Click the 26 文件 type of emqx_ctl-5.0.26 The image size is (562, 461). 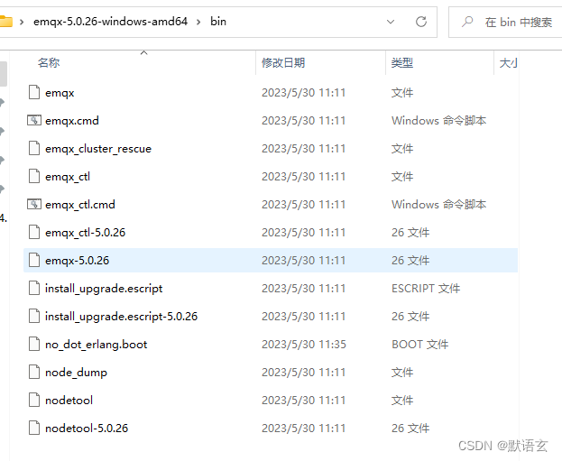(410, 232)
